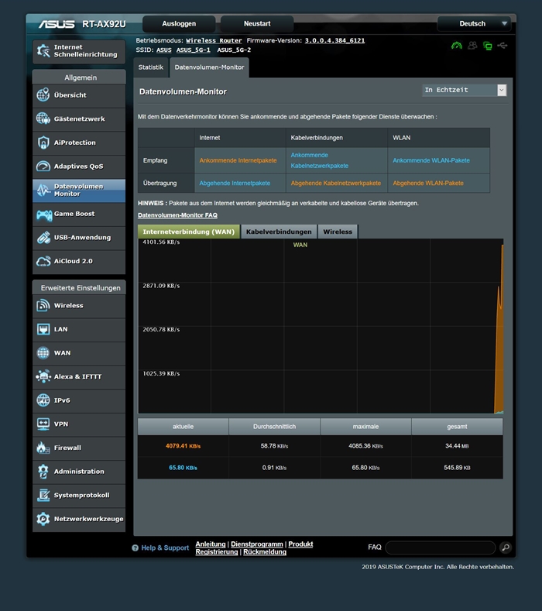
Task: Switch to Wireless graph tab
Action: click(338, 232)
